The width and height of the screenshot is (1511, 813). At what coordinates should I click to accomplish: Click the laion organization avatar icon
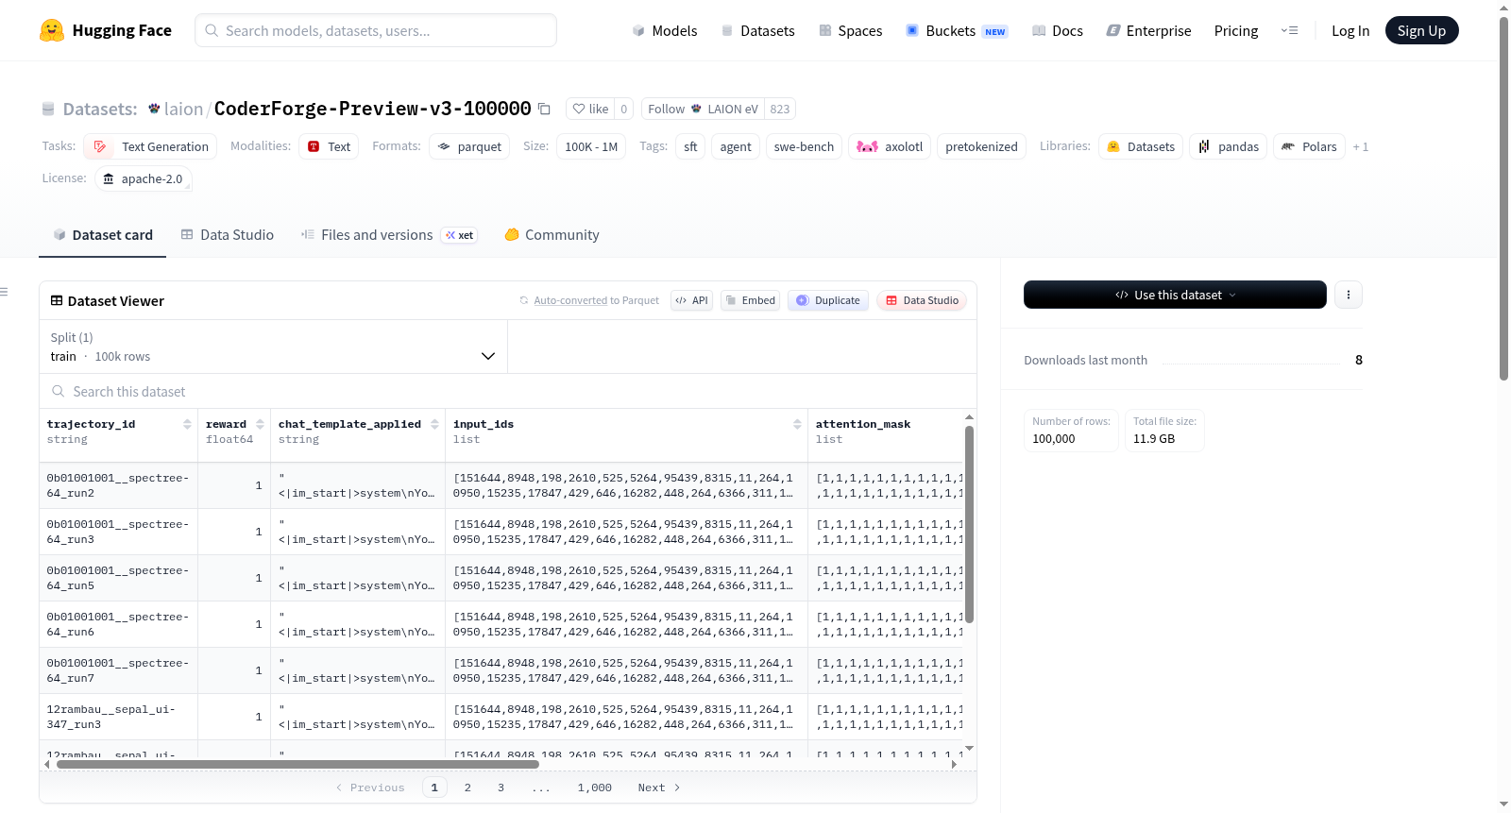click(x=154, y=109)
